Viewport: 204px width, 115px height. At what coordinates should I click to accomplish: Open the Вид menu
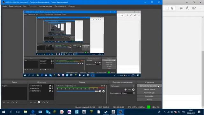25,6
